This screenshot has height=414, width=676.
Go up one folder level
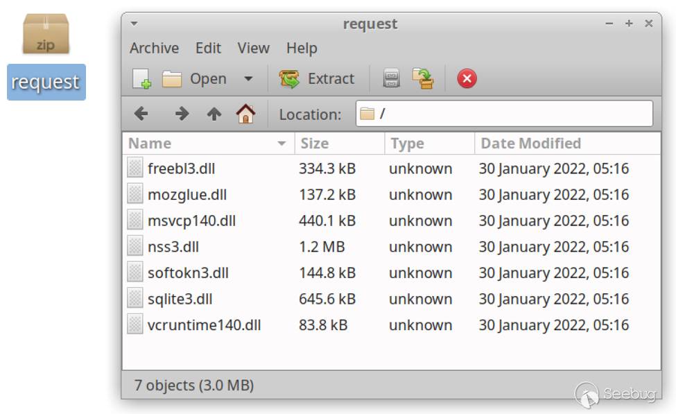(x=214, y=114)
